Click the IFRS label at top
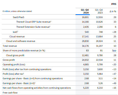This screenshot has width=118, height=95. (114, 4)
